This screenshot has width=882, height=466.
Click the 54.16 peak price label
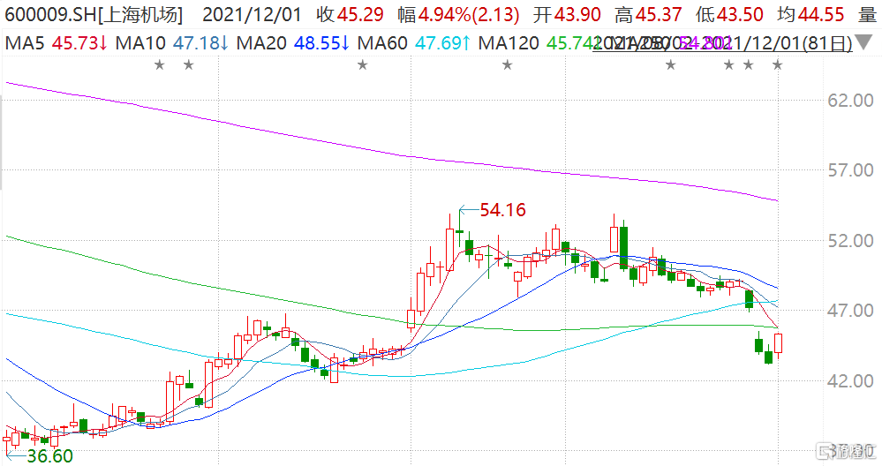pyautogui.click(x=503, y=210)
